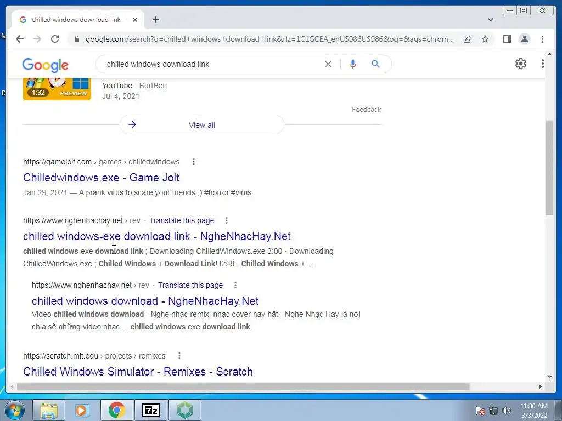The width and height of the screenshot is (562, 421).
Task: Open the volume control in tray
Action: tap(507, 411)
